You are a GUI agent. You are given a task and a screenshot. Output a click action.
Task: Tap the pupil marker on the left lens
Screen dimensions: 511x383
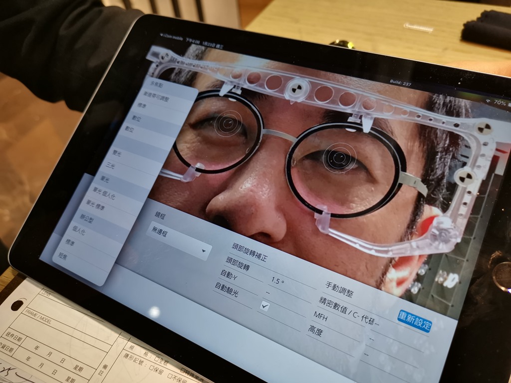[229, 123]
